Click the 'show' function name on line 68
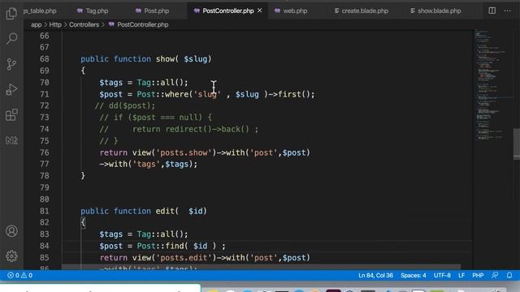520x292 pixels. point(165,59)
